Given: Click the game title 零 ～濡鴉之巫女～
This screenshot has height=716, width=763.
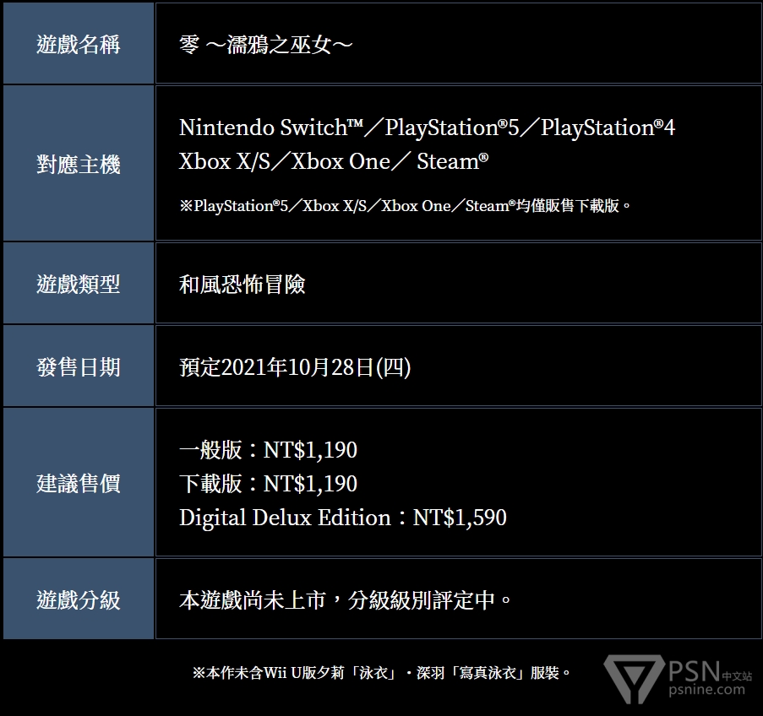Looking at the screenshot, I should (265, 45).
